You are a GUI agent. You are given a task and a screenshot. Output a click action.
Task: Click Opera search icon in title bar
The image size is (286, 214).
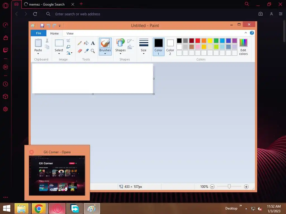pos(247,4)
